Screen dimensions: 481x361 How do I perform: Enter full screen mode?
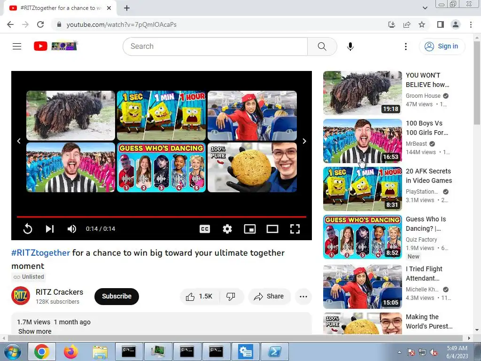point(295,229)
